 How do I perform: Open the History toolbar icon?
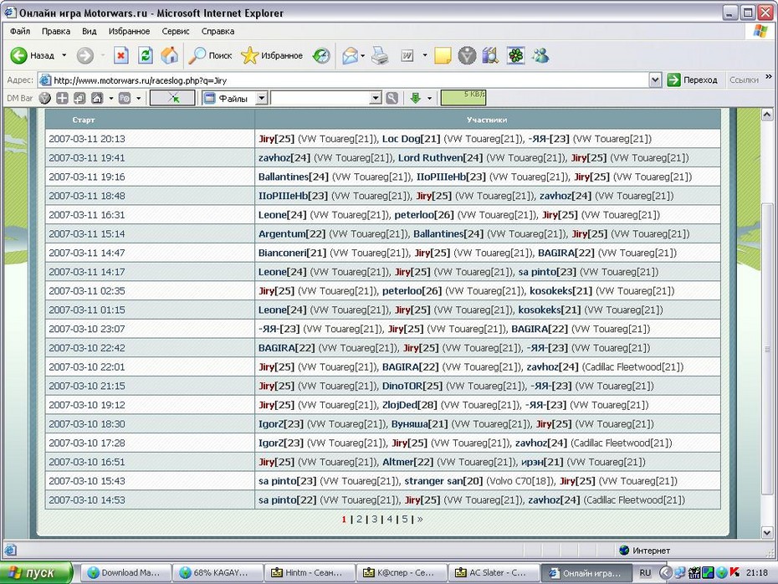pyautogui.click(x=321, y=56)
